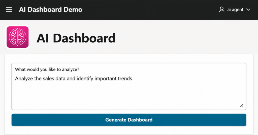Place cursor on the word 'Analyze' in prompt
The height and width of the screenshot is (135, 258).
[x=24, y=79]
